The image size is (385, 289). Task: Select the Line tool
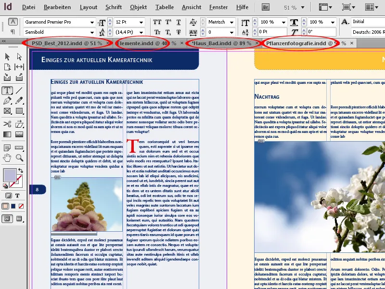tap(19, 91)
